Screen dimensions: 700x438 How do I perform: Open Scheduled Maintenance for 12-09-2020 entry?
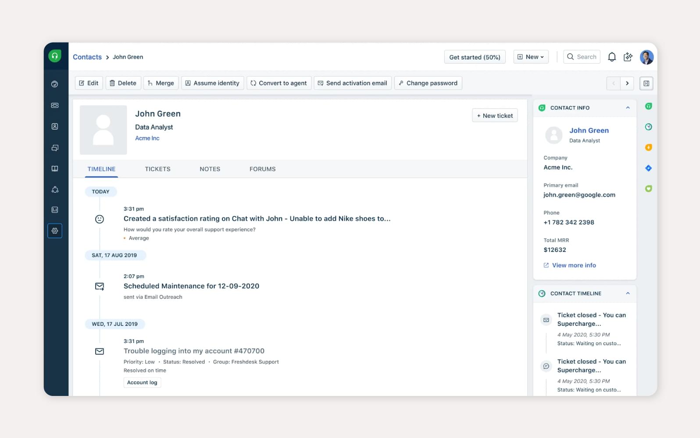[191, 286]
